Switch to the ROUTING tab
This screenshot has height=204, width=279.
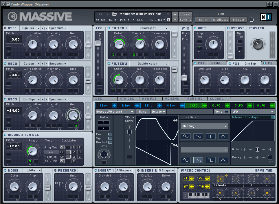coord(197,99)
